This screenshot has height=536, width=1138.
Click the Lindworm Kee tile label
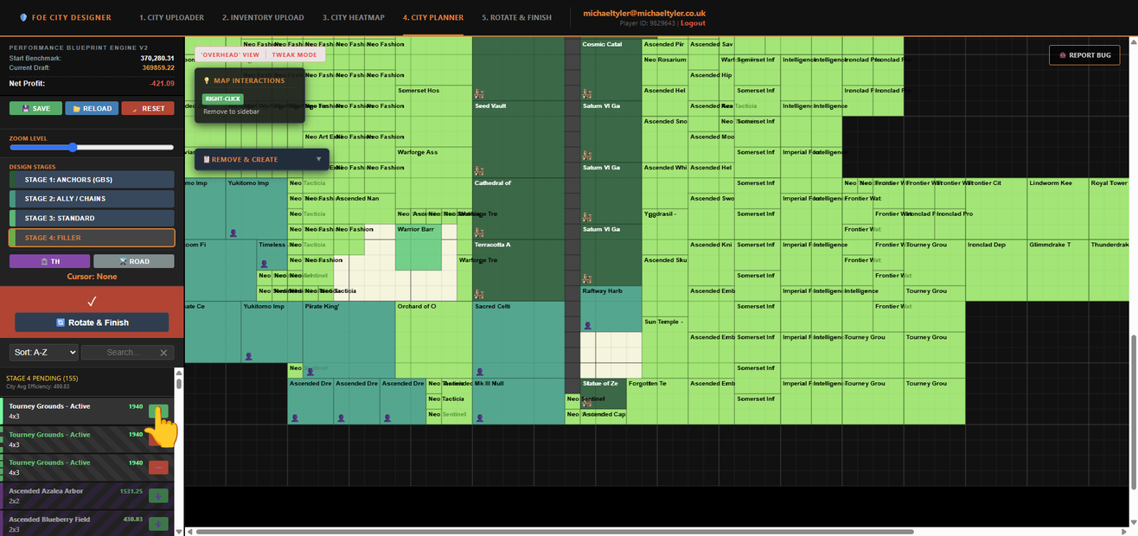(x=1051, y=183)
